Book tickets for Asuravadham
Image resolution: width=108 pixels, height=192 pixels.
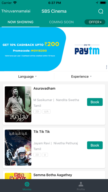tap(95, 102)
